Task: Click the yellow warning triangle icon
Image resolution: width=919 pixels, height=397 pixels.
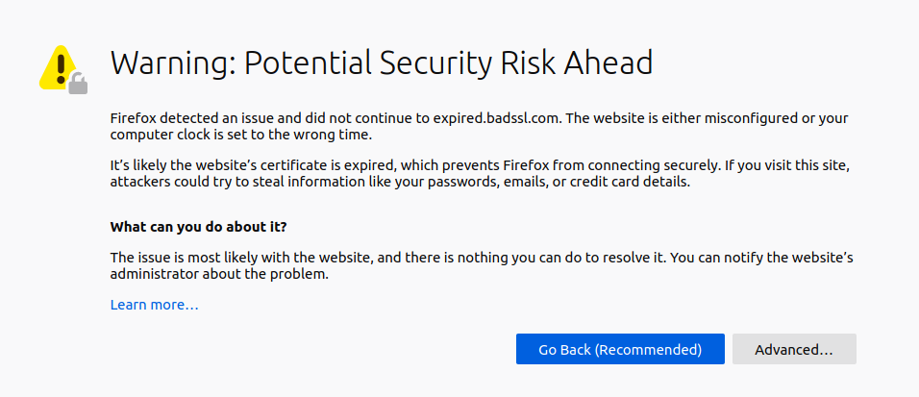Action: (58, 67)
